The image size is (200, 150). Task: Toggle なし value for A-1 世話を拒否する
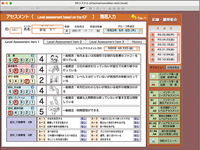(83, 118)
